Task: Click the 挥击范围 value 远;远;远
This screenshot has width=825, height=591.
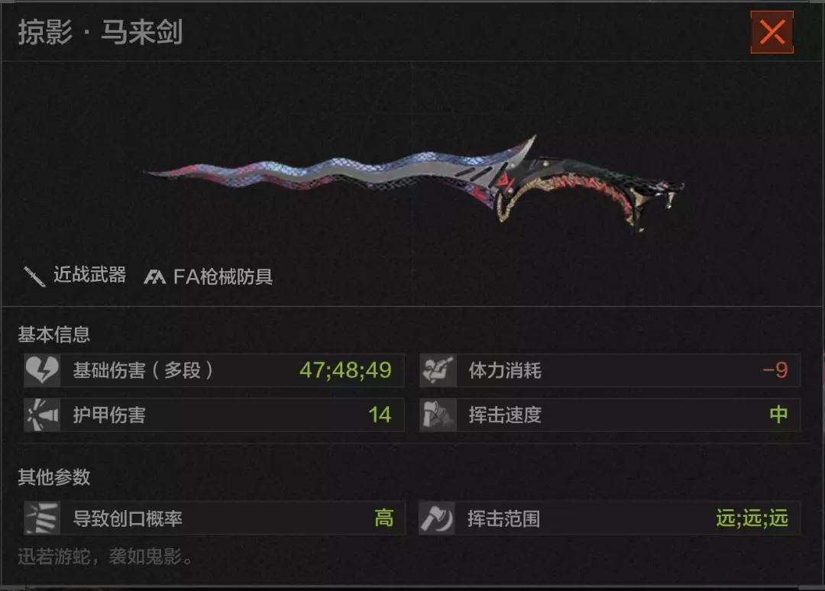Action: click(752, 518)
